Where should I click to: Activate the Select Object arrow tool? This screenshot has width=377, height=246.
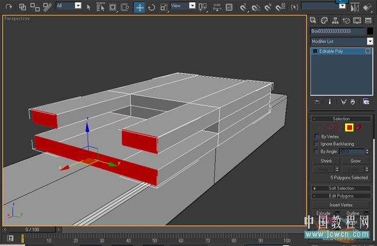pos(89,7)
